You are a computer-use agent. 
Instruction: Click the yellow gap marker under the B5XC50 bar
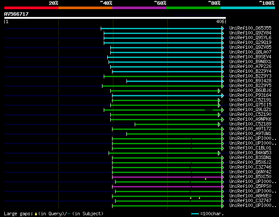pos(205,179)
